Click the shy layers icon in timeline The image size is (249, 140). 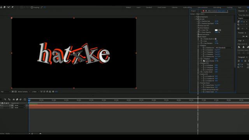point(14,100)
